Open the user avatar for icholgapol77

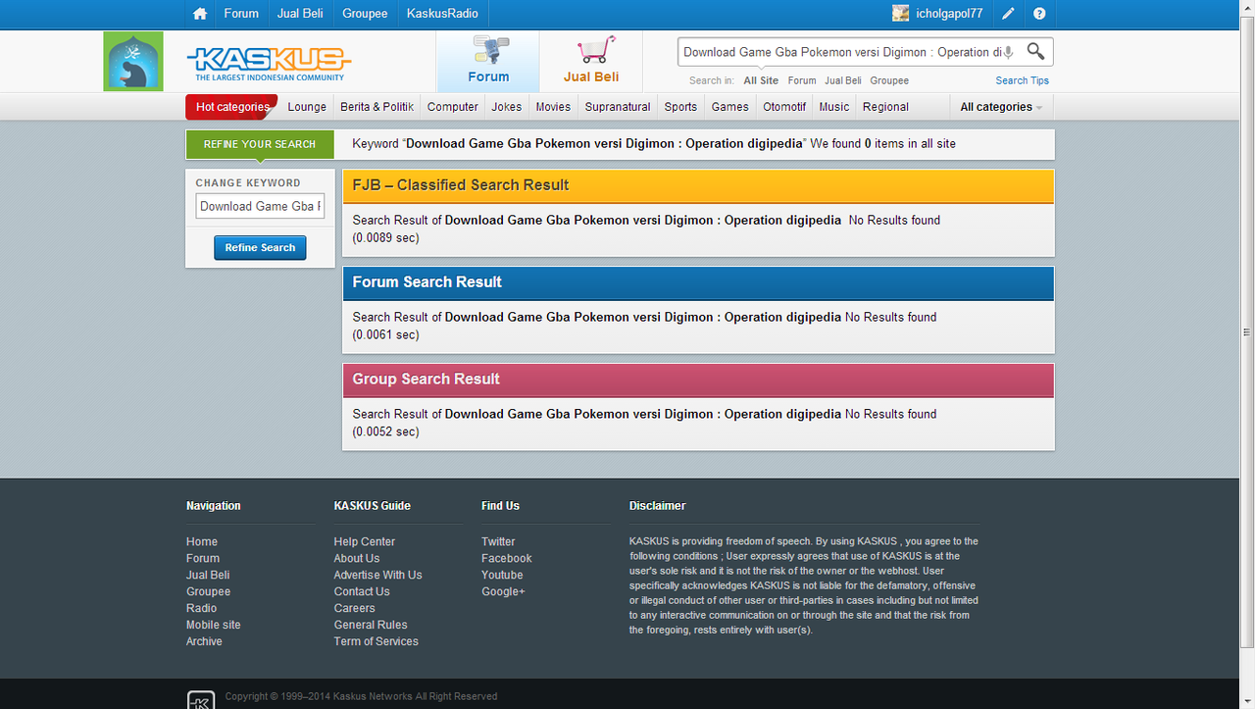pyautogui.click(x=900, y=14)
